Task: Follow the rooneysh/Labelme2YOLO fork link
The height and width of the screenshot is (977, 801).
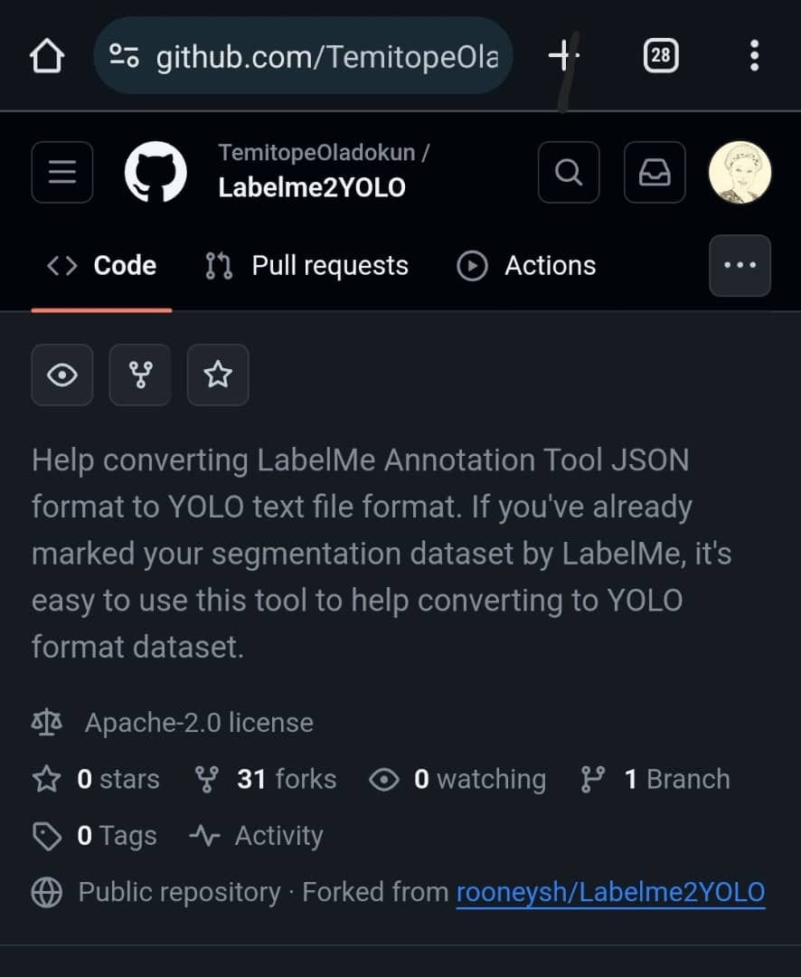Action: pos(610,891)
